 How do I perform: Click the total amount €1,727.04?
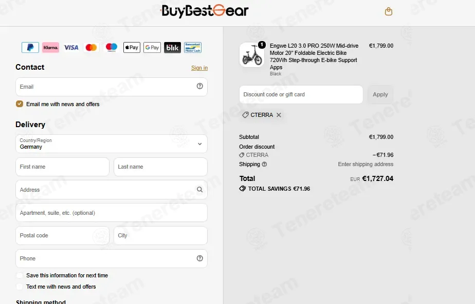(378, 178)
